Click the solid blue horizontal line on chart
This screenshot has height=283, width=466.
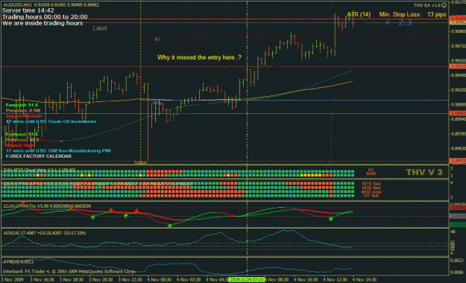tap(295, 101)
